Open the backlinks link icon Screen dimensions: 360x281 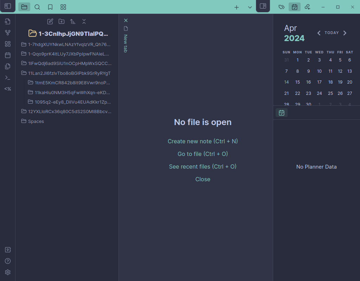coord(307,7)
